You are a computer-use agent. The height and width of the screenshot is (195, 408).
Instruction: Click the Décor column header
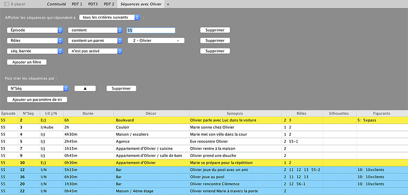pyautogui.click(x=151, y=113)
